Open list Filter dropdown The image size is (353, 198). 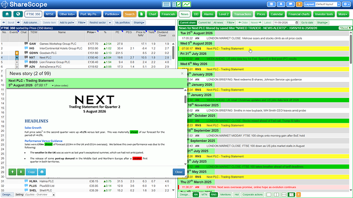[x=82, y=23]
